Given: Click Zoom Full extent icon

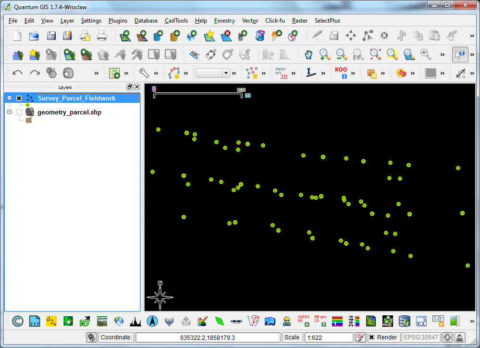Looking at the screenshot, I should 375,55.
